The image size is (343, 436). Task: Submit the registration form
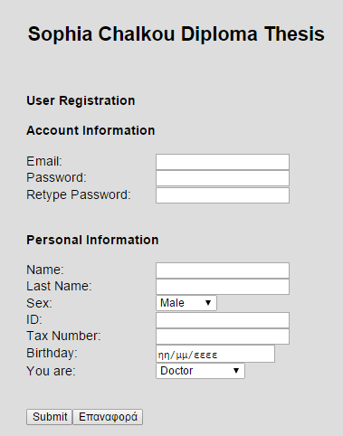pyautogui.click(x=49, y=417)
